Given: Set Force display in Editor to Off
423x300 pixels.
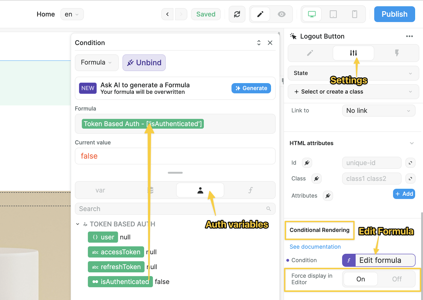Looking at the screenshot, I should pos(396,279).
